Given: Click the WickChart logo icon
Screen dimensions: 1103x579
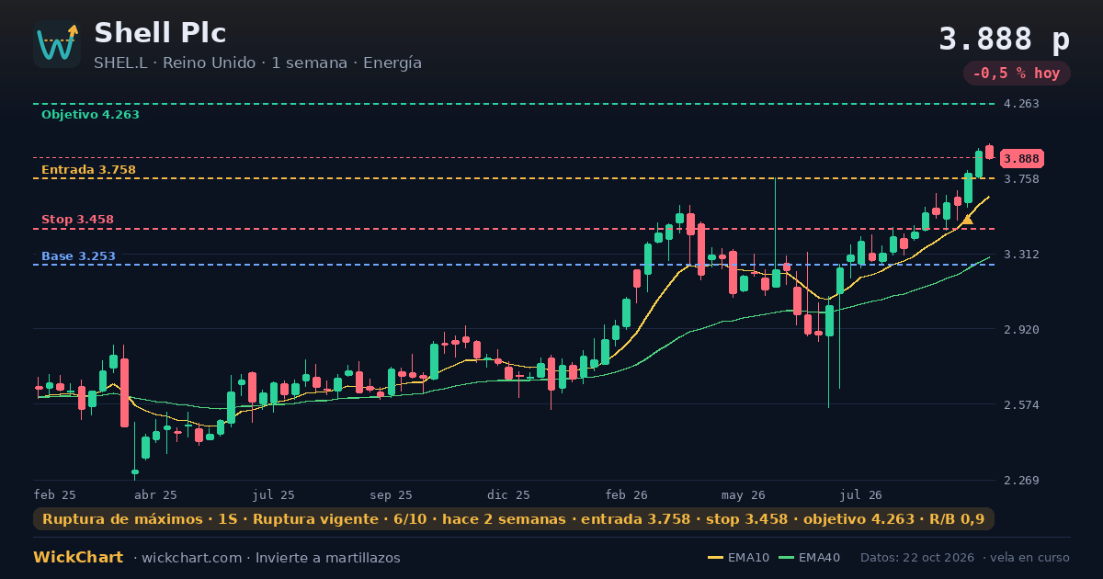Looking at the screenshot, I should coord(57,44).
